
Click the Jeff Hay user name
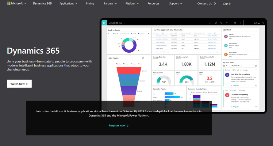coord(257,23)
